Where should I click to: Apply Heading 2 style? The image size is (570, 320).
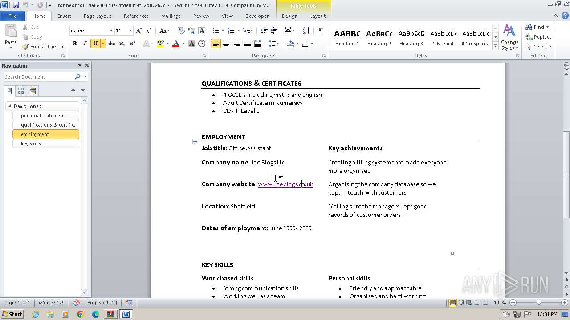pyautogui.click(x=379, y=37)
